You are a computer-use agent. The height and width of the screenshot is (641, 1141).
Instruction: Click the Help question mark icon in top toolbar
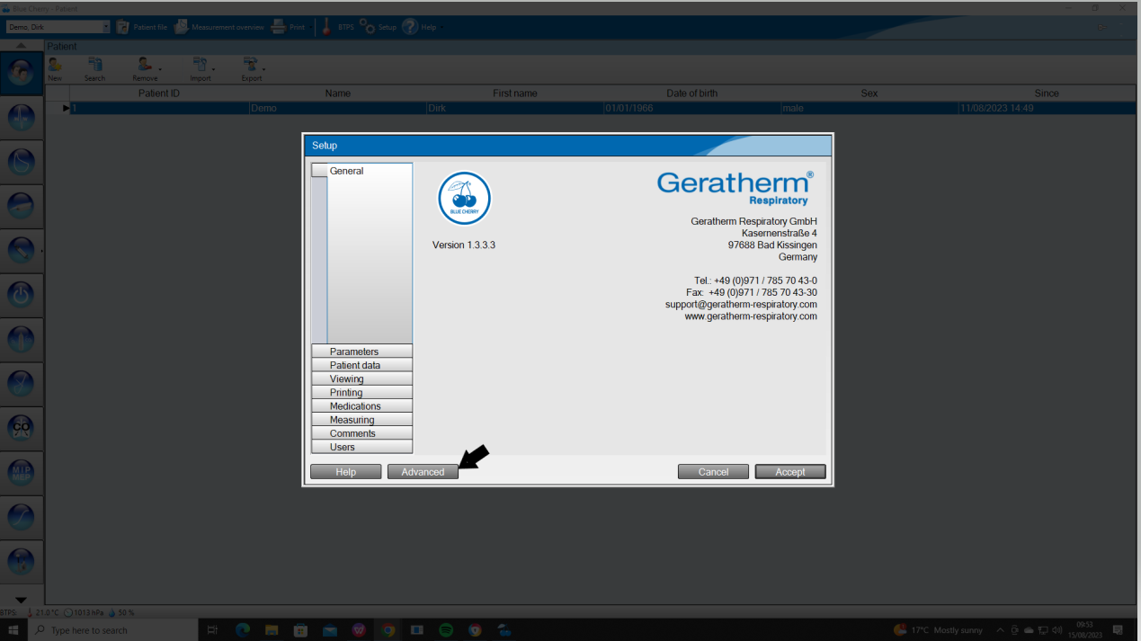pyautogui.click(x=410, y=27)
